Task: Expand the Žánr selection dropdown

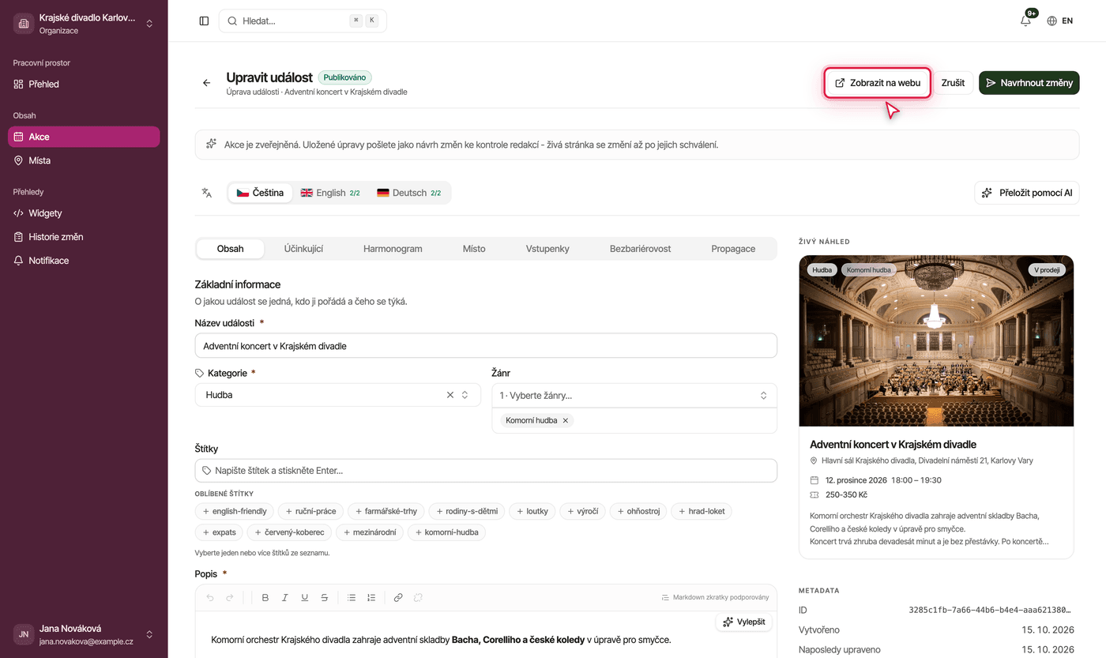Action: [634, 396]
